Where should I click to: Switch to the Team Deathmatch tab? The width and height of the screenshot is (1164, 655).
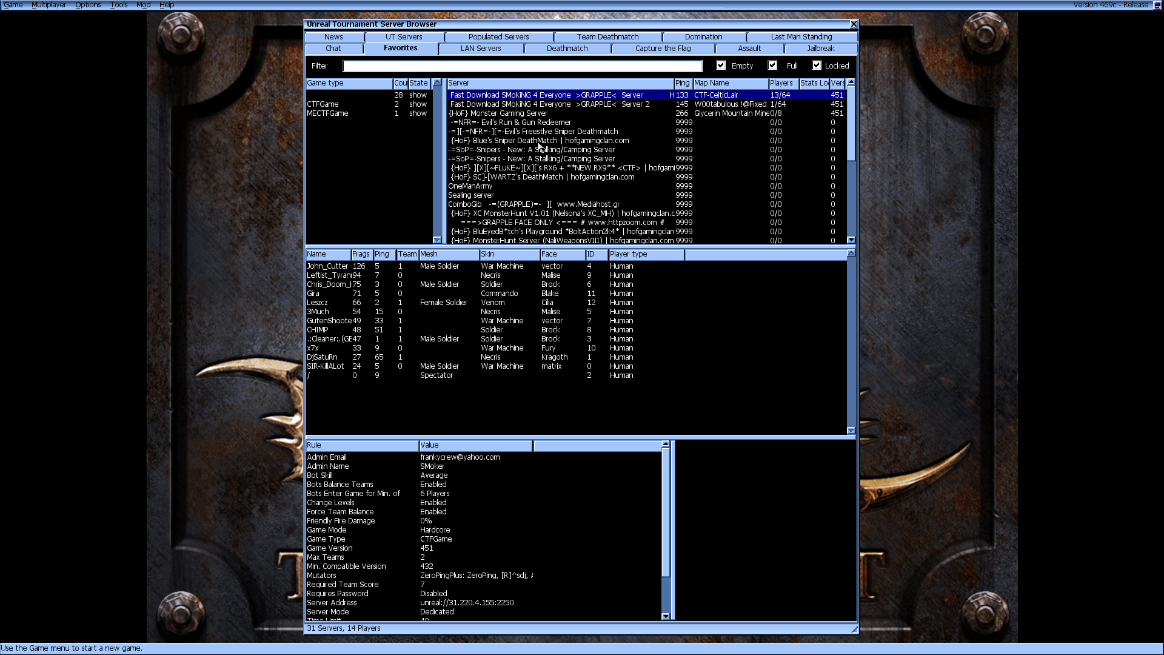[x=607, y=37]
